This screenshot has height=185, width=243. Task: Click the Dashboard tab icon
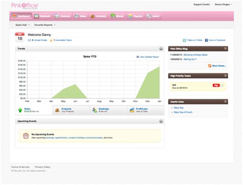tap(15, 16)
